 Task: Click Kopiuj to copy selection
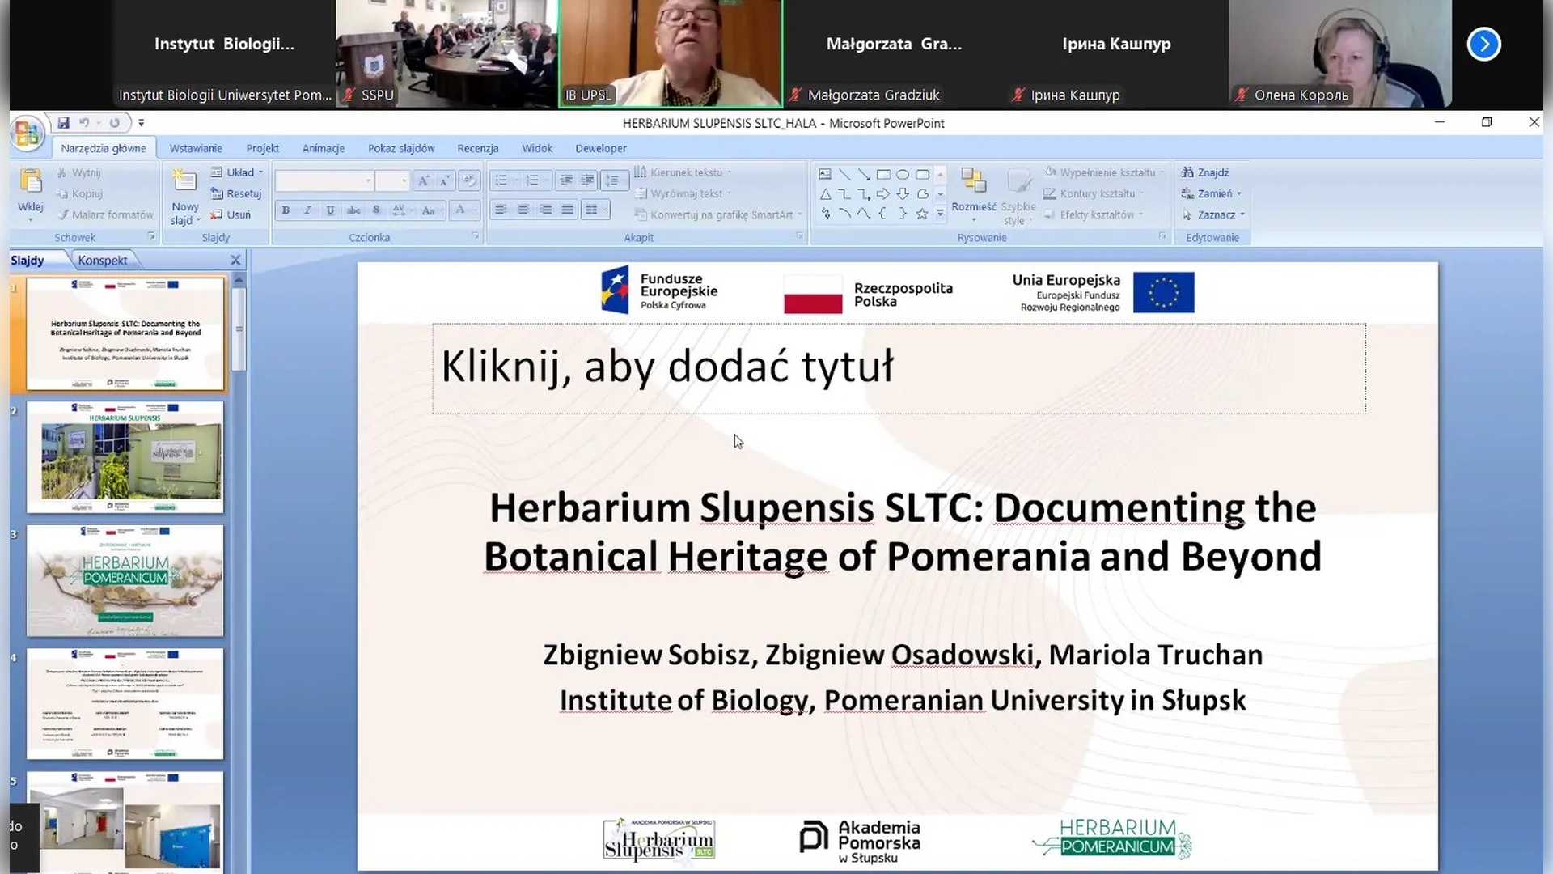[79, 193]
